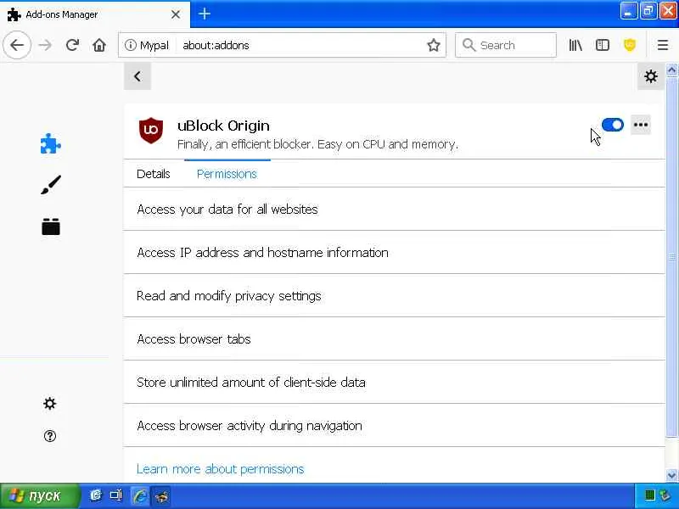Image resolution: width=679 pixels, height=509 pixels.
Task: Click the scrollbar down arrow
Action: tap(671, 475)
